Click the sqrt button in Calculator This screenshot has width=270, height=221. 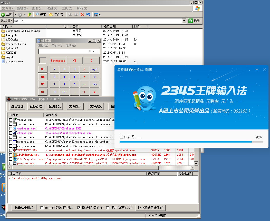click(x=94, y=69)
